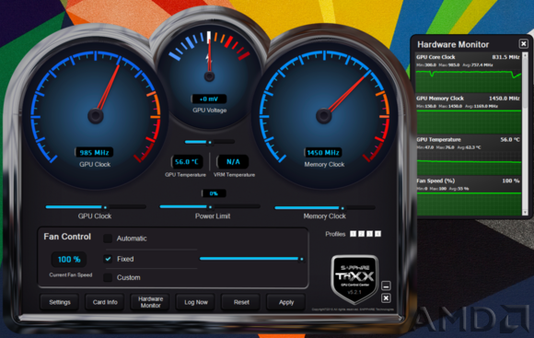
Task: Toggle the Fixed fan speed checkbox
Action: coord(108,259)
